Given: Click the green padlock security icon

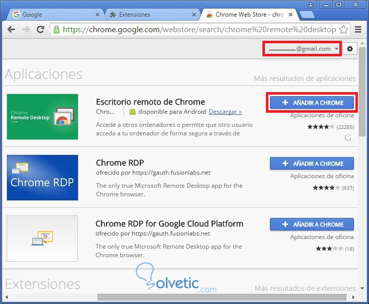Looking at the screenshot, I should point(56,30).
